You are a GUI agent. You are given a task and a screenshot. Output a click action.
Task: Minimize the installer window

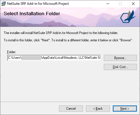[108, 4]
